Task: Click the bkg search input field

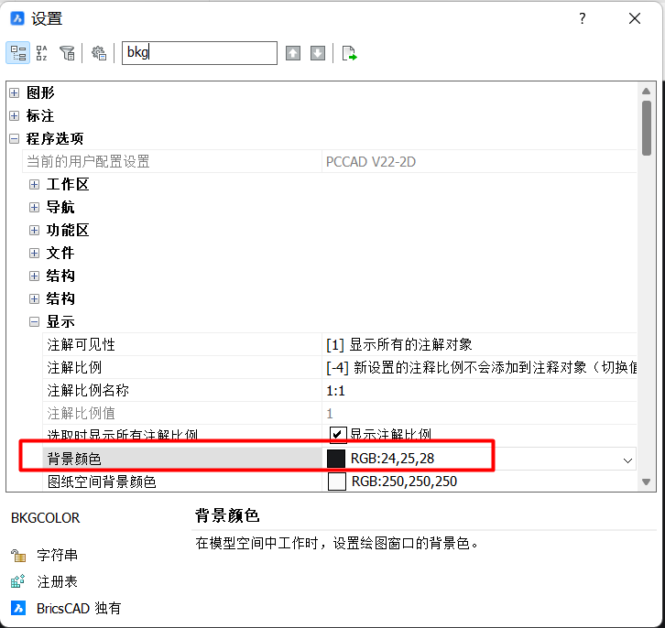Action: coord(199,53)
